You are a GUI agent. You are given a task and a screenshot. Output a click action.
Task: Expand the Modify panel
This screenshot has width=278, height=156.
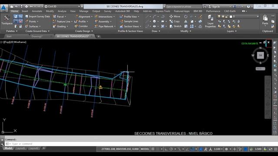(185, 31)
